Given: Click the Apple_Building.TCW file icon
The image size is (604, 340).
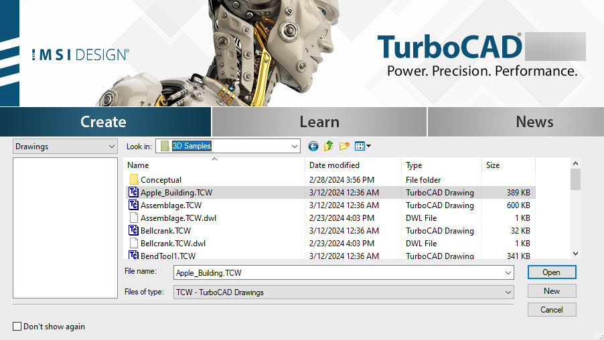Looking at the screenshot, I should coord(133,192).
